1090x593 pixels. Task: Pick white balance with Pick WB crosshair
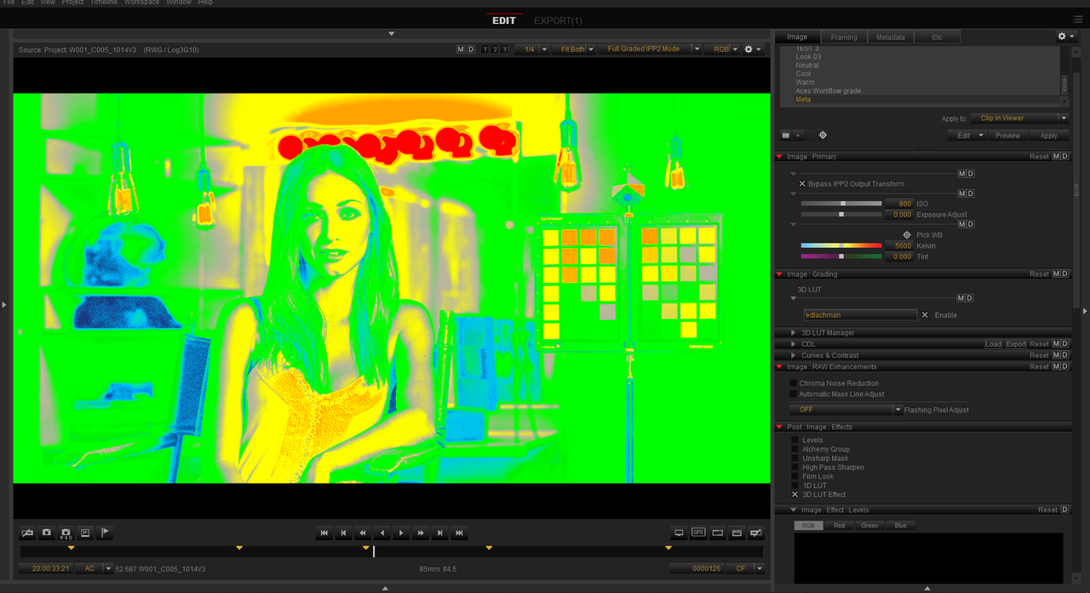tap(907, 235)
